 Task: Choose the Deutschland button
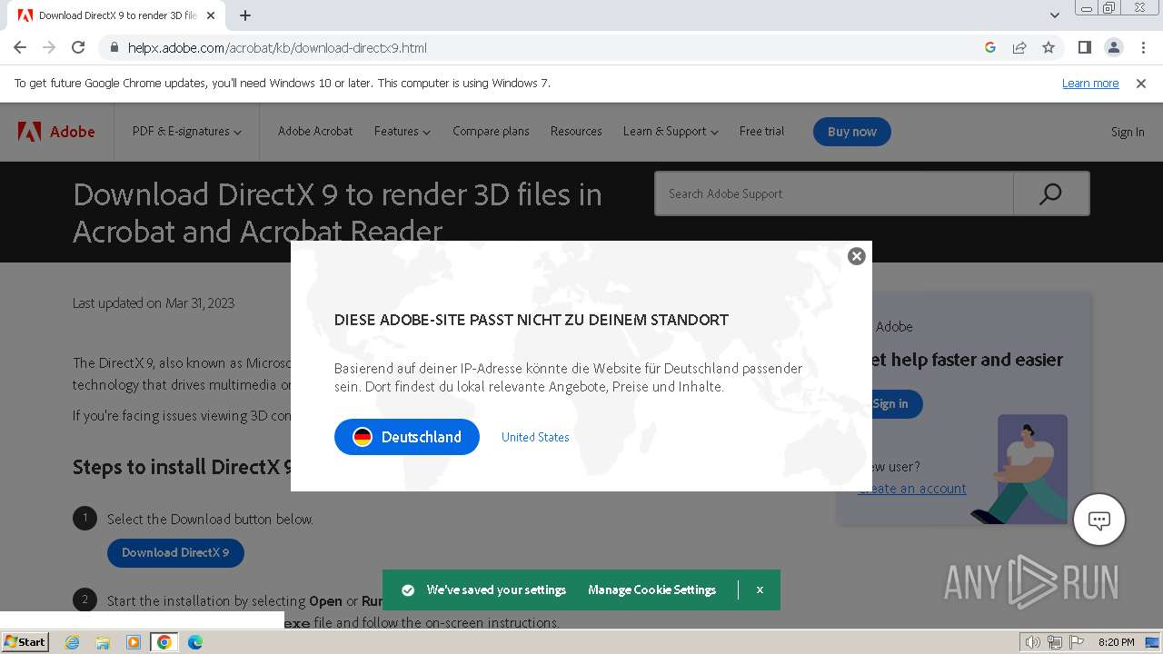click(407, 437)
